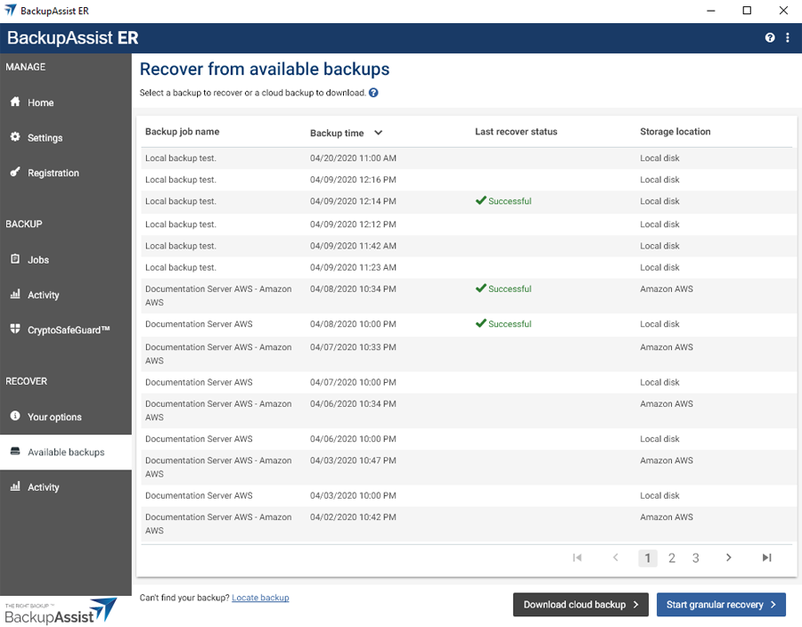Select backup from 04/08/2020 10:34 PM

[x=469, y=296]
